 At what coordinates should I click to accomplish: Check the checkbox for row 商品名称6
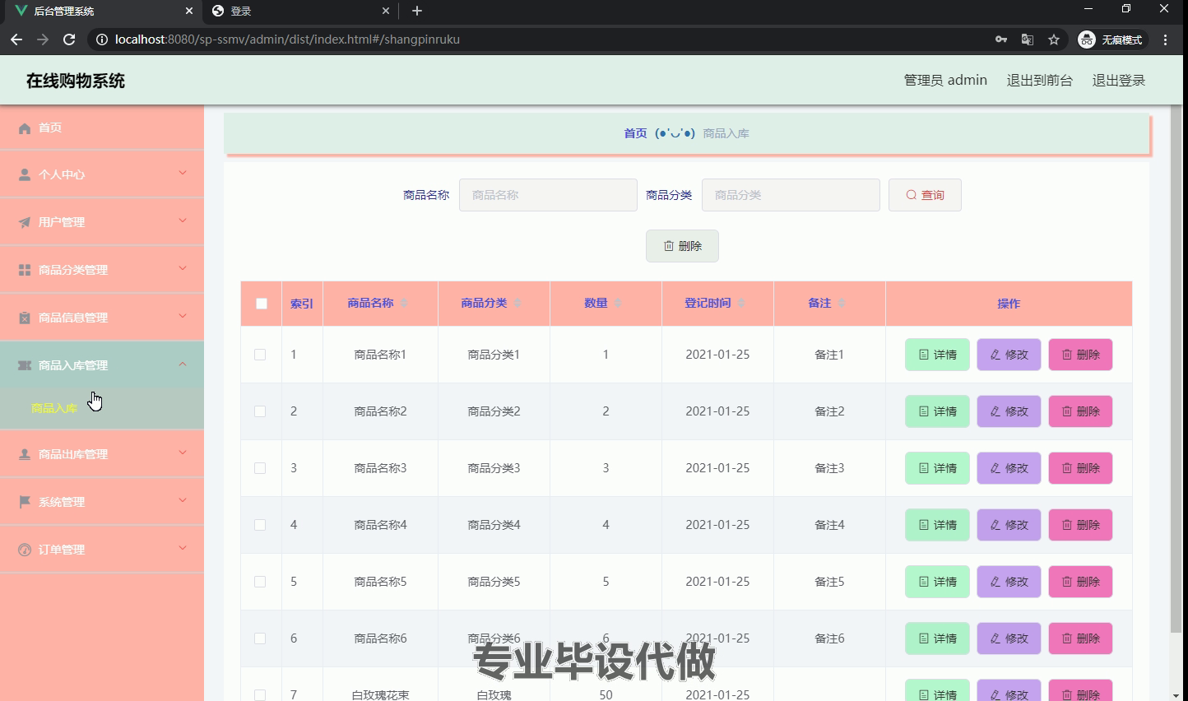point(260,638)
